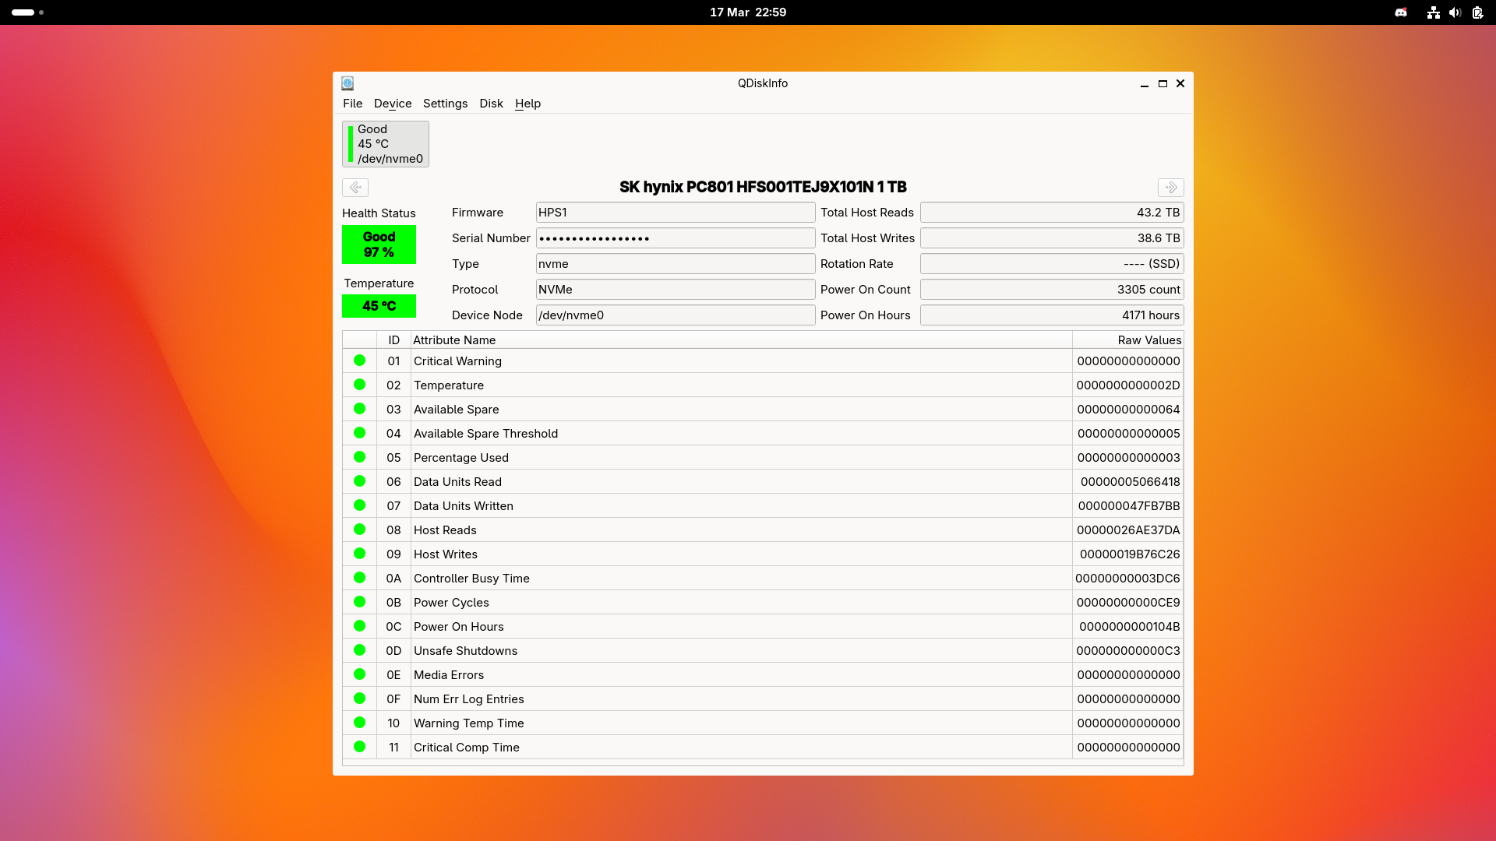The height and width of the screenshot is (841, 1496).
Task: Go to previous disk with left arrow
Action: click(x=355, y=188)
